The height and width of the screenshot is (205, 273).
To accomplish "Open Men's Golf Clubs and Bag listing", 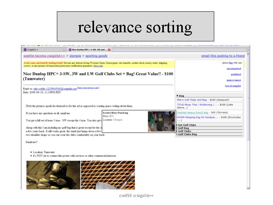I will 192,100.
